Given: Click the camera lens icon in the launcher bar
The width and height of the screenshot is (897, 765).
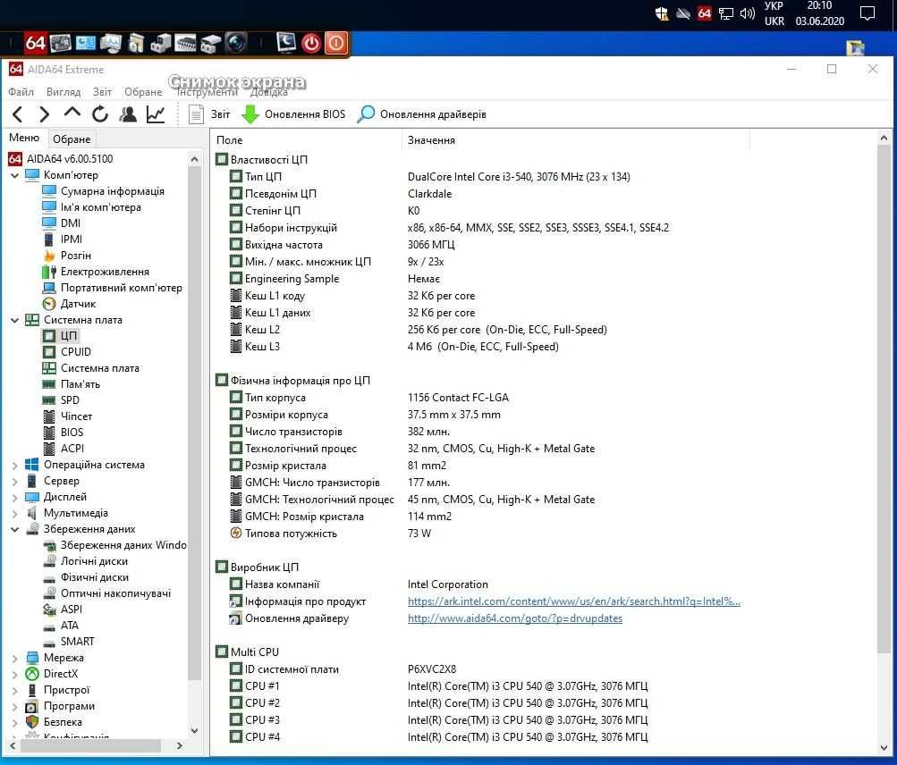Looking at the screenshot, I should (236, 43).
